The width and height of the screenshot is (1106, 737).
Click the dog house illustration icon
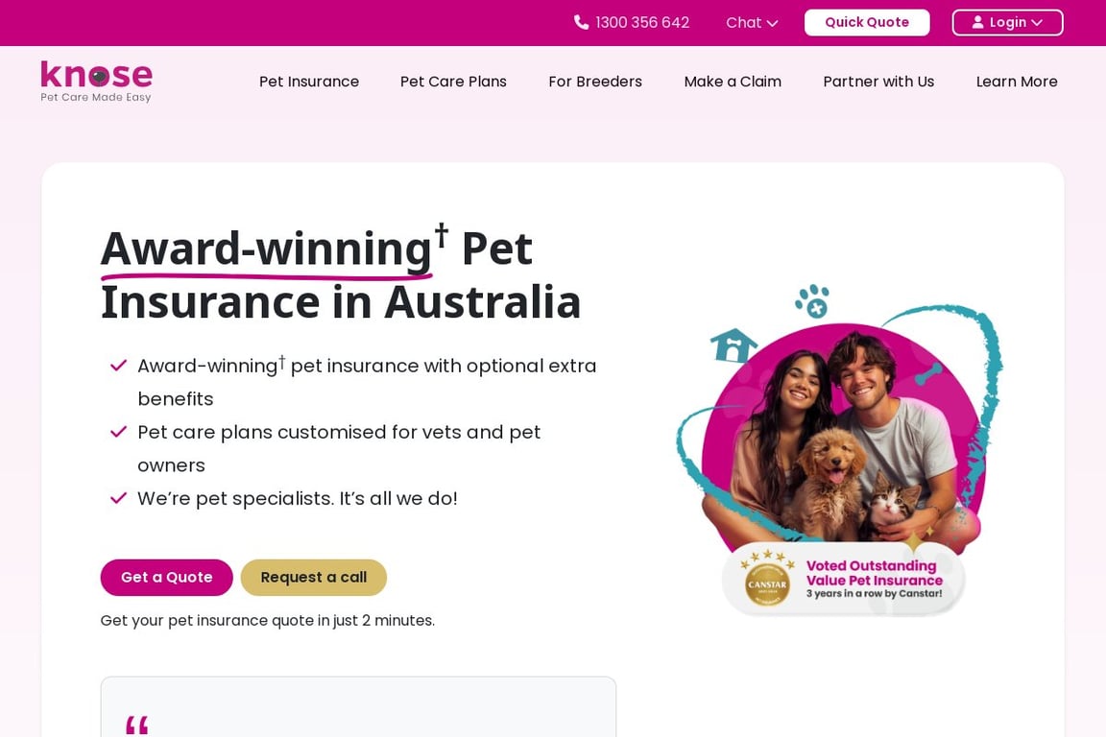(734, 345)
